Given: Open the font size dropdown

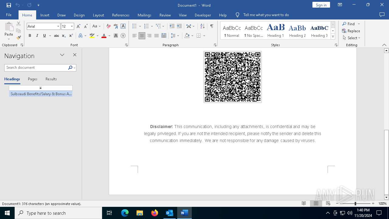Looking at the screenshot, I should 72,26.
